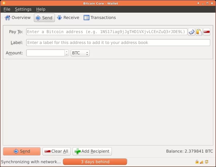216x167 pixels.
Task: Click the '3 days behind' progress bar
Action: tap(95, 162)
